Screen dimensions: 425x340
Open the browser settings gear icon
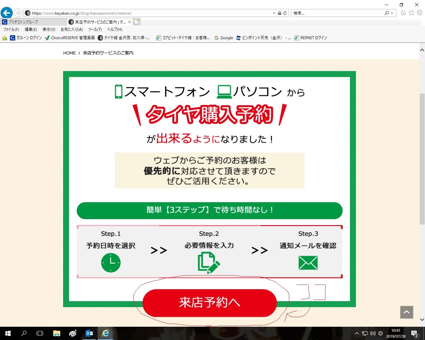(x=420, y=13)
